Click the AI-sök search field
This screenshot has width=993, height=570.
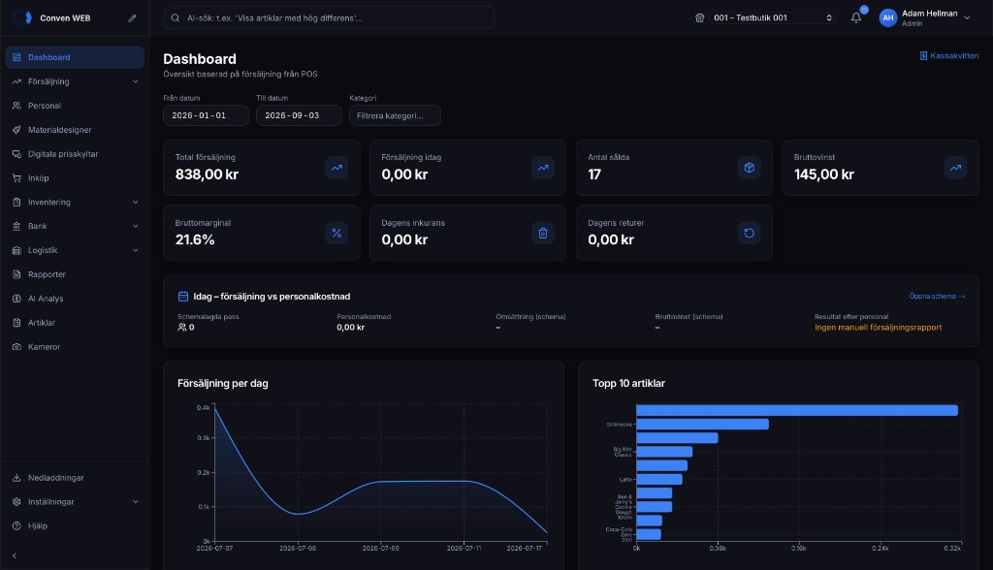329,17
